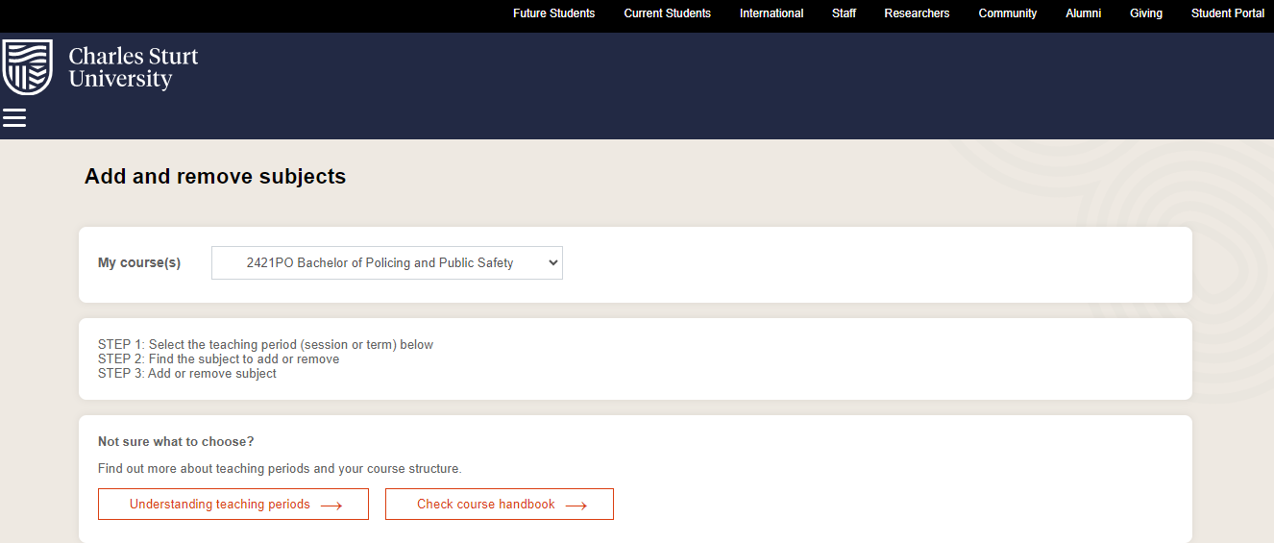Visit the Community page link
Viewport: 1274px width, 543px height.
(x=1007, y=13)
